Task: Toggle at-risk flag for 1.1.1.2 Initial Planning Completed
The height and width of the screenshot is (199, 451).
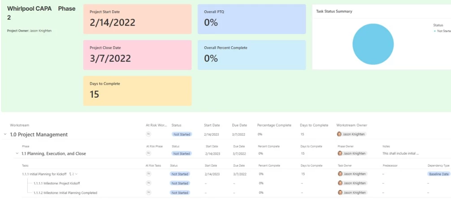Action: point(148,193)
